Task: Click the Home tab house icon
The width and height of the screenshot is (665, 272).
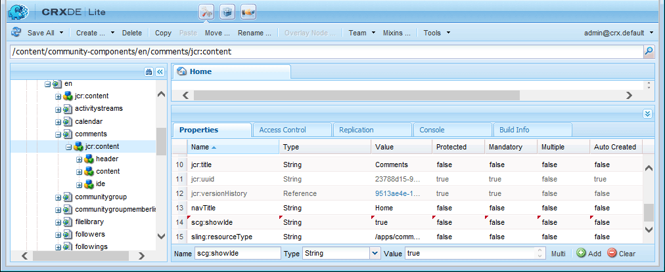Action: [182, 71]
